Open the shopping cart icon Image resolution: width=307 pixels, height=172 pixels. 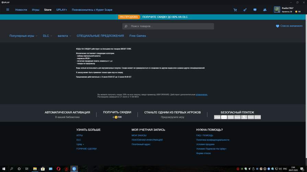pyautogui.click(x=235, y=10)
